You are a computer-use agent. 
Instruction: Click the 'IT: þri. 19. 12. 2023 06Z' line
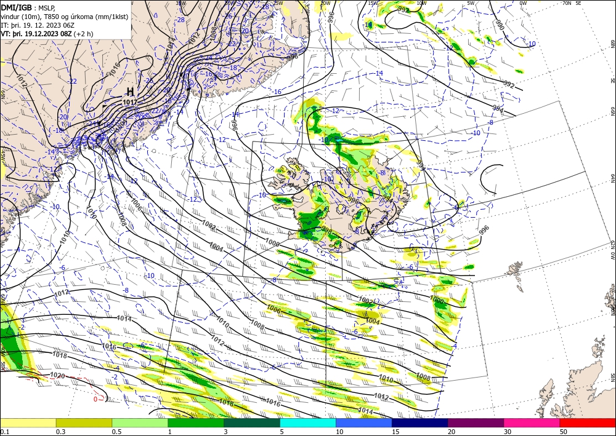click(x=38, y=25)
